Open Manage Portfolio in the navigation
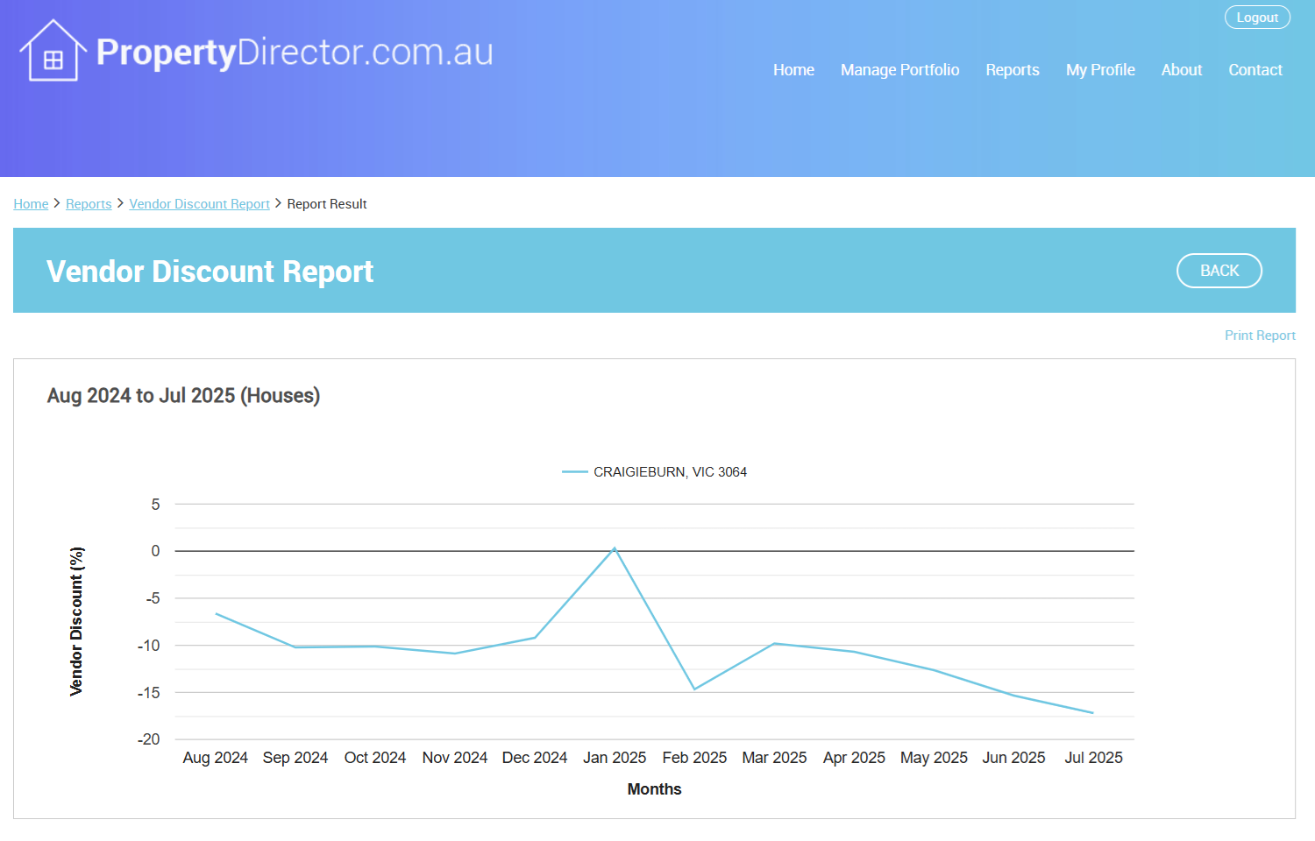The height and width of the screenshot is (841, 1315). click(x=899, y=70)
